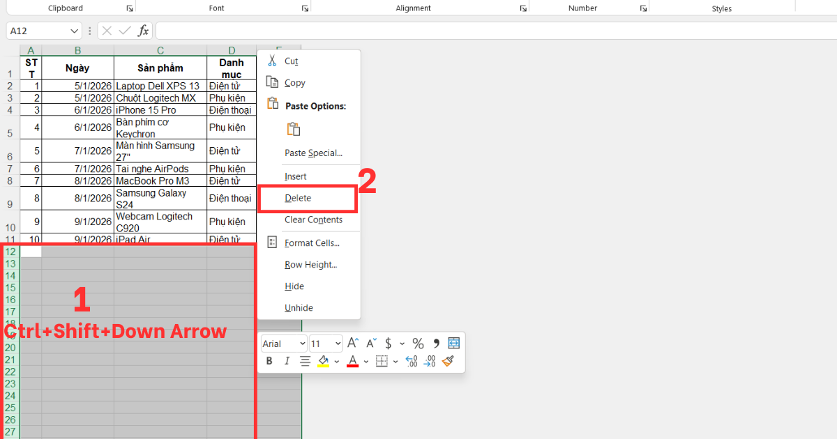
Task: Expand the Fill Color dropdown arrow
Action: coord(337,362)
